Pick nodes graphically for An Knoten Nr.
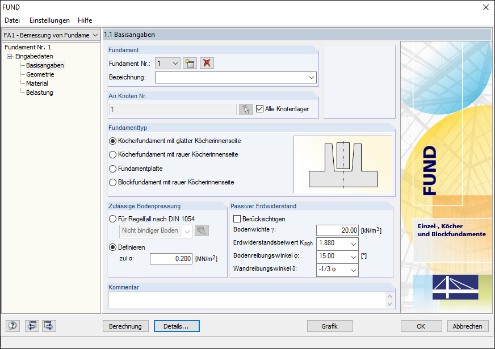 point(246,109)
